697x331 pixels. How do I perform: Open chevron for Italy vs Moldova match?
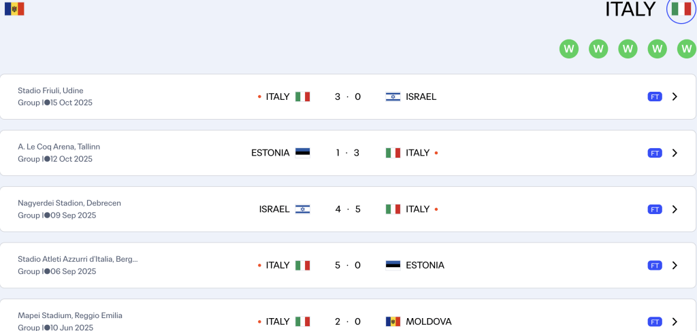(x=675, y=321)
